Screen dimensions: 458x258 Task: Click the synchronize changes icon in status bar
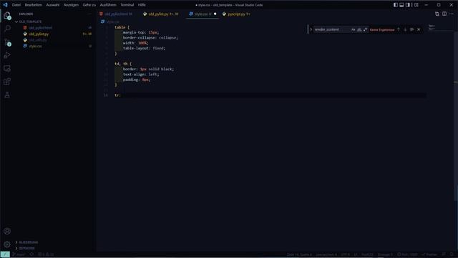31,254
